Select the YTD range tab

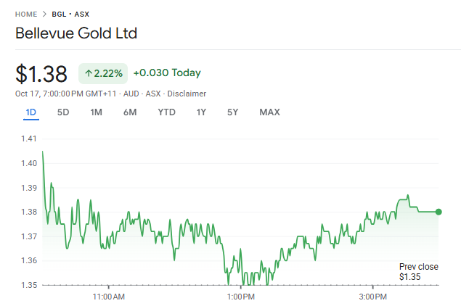tap(167, 112)
